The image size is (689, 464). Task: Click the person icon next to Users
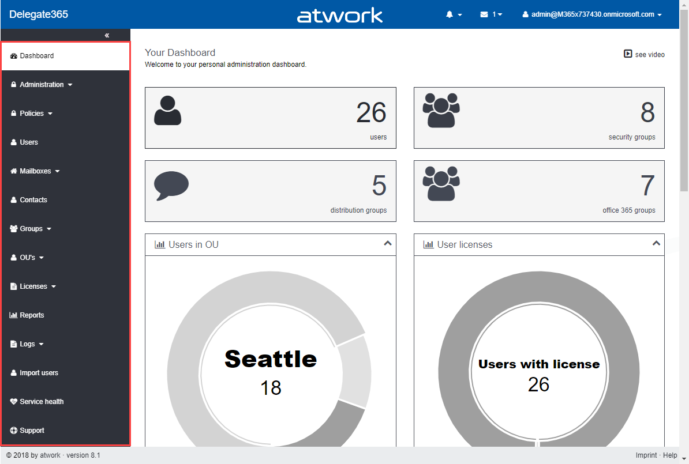14,142
